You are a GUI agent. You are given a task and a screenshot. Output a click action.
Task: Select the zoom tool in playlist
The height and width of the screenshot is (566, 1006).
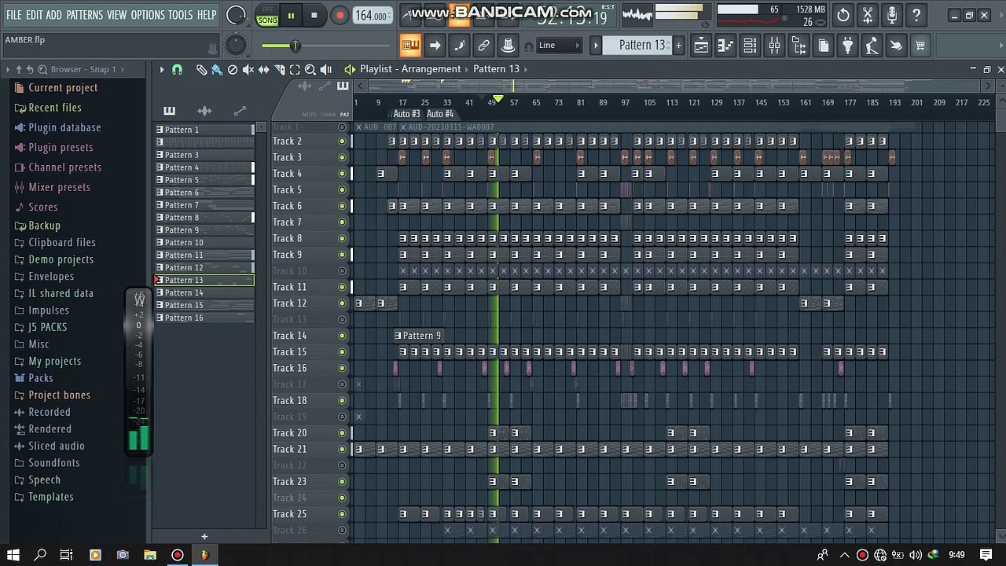click(x=310, y=69)
